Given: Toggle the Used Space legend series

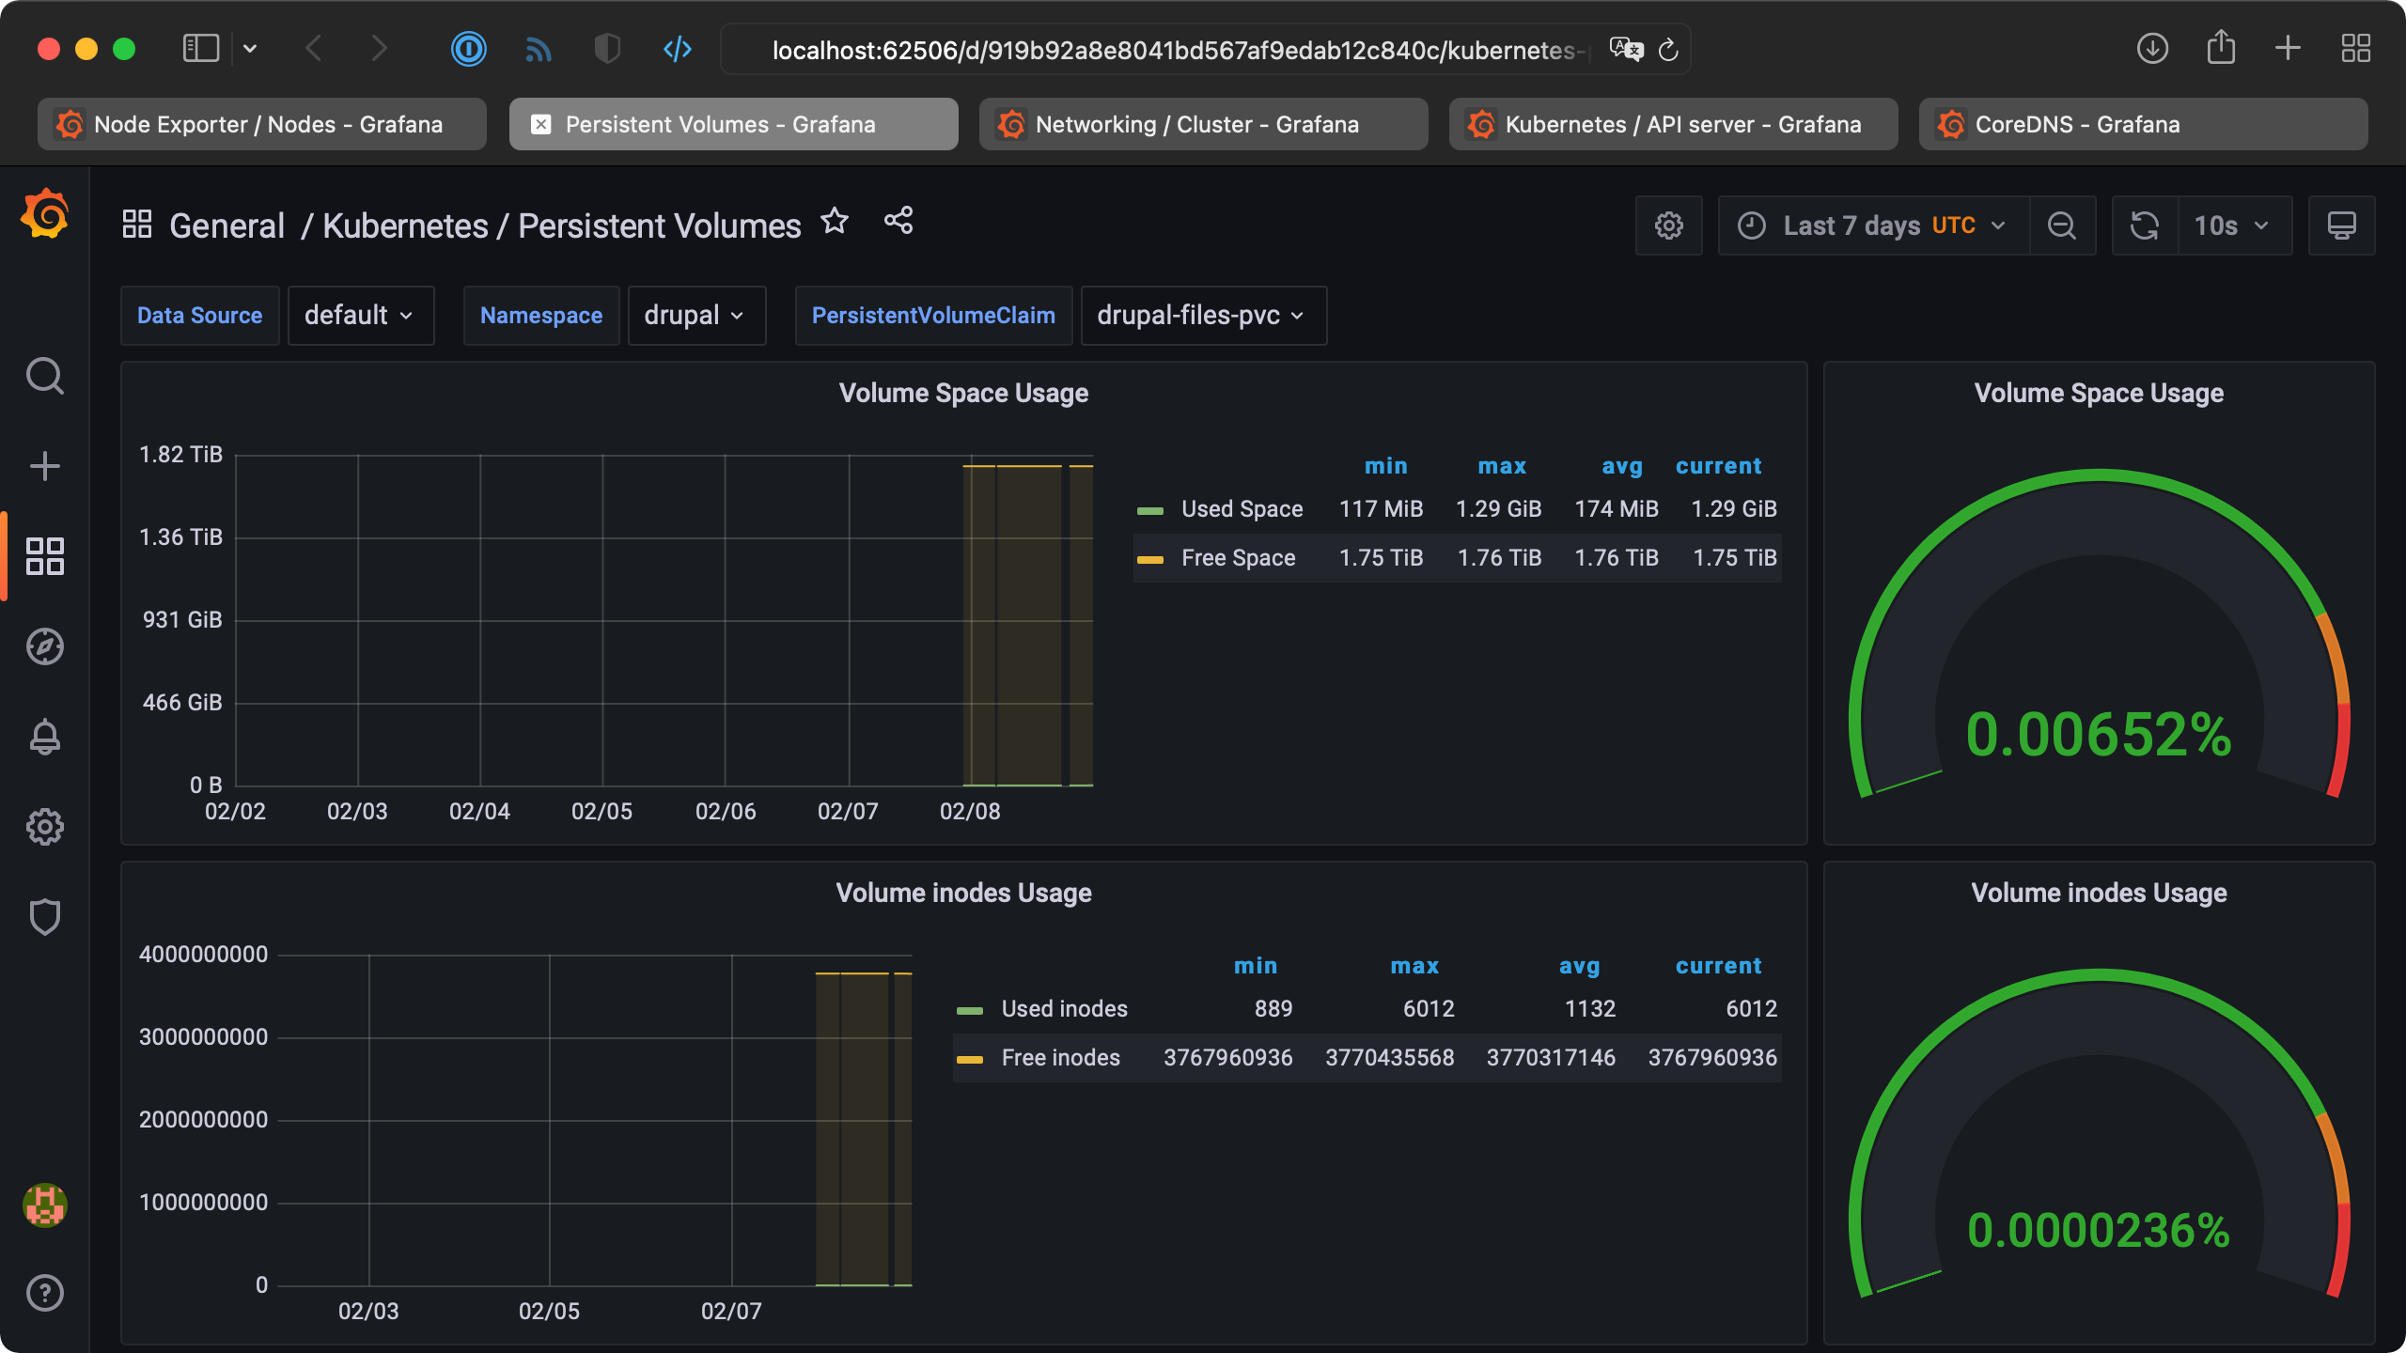Looking at the screenshot, I should 1242,508.
